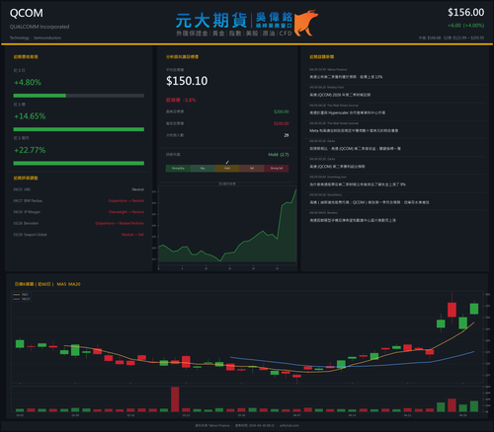Click the +14.65% return value
The image size is (494, 432).
(30, 116)
